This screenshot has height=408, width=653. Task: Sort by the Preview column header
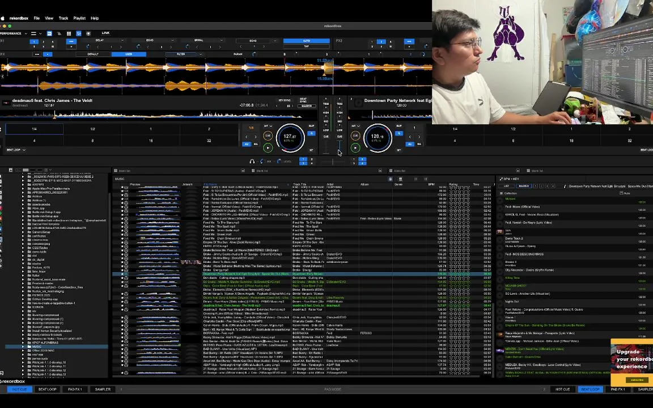click(135, 184)
